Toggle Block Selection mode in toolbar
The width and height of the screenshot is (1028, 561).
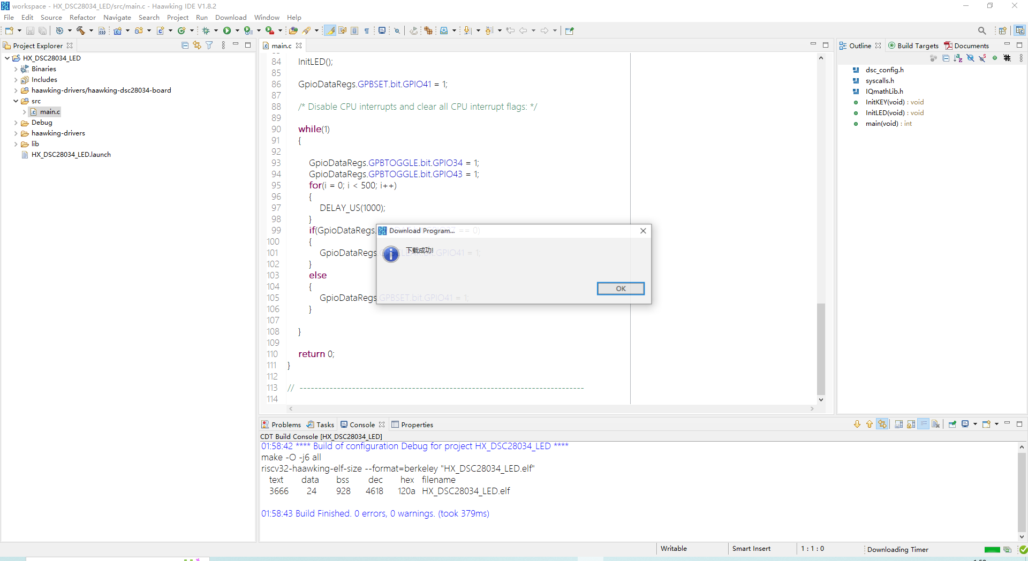tap(354, 31)
